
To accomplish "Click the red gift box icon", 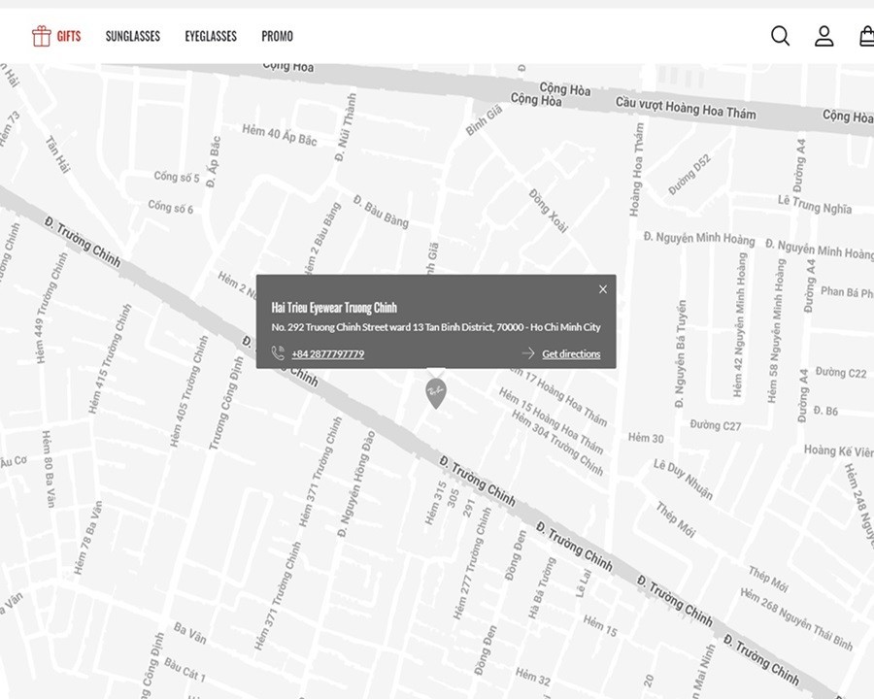I will tap(41, 36).
